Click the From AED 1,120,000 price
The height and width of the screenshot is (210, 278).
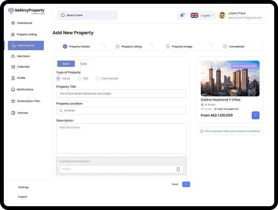(x=216, y=115)
